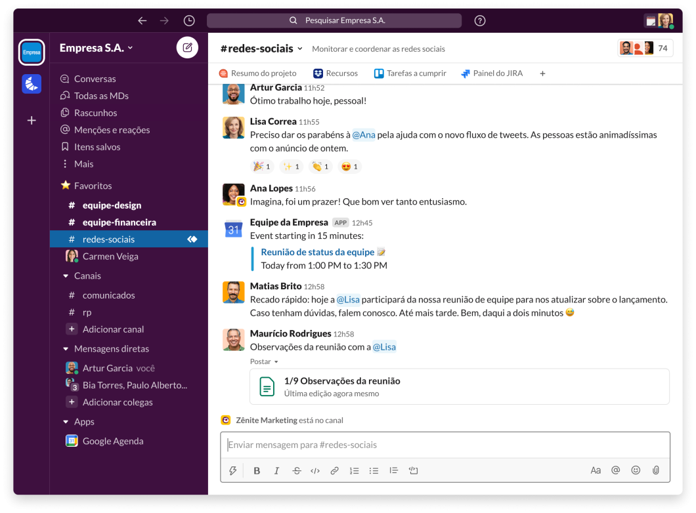Open the Reunião de status da equipe link

(x=317, y=252)
